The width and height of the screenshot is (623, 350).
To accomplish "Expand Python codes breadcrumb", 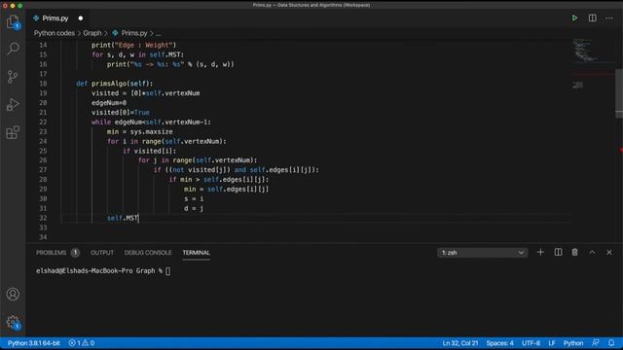I will (55, 33).
